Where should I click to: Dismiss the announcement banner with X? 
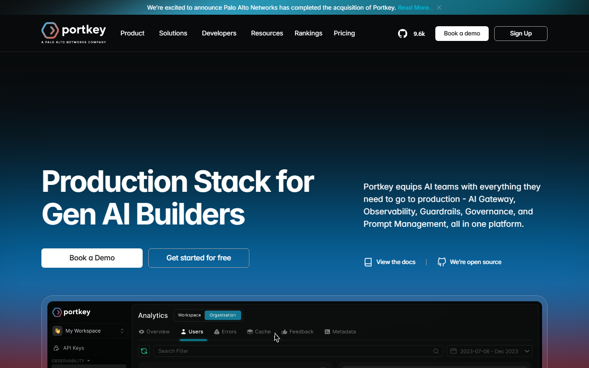[x=439, y=7]
